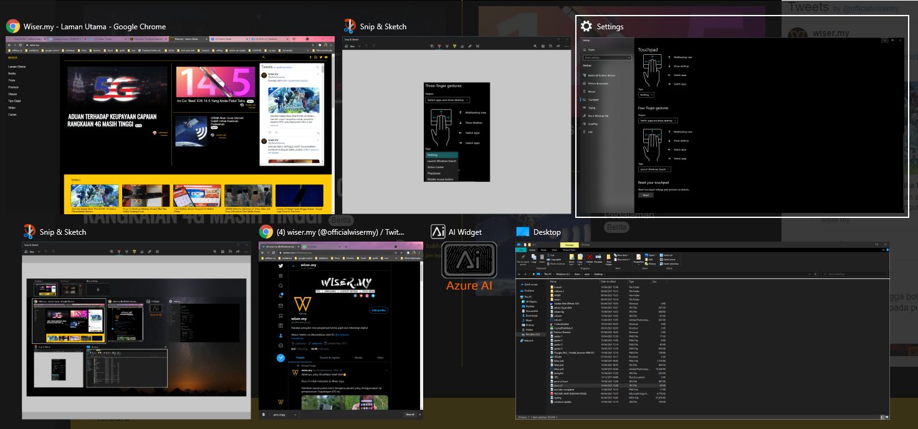Click the Desktop File Explorer title icon
The image size is (918, 429).
(522, 232)
